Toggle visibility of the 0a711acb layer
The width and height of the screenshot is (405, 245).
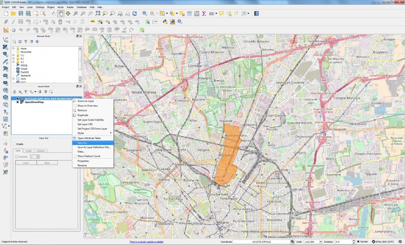tap(18, 99)
